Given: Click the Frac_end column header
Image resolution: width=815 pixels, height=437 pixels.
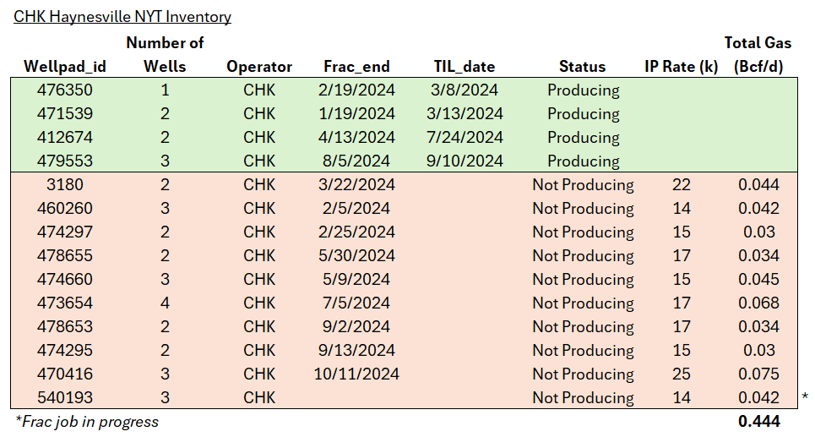Looking at the screenshot, I should click(359, 67).
